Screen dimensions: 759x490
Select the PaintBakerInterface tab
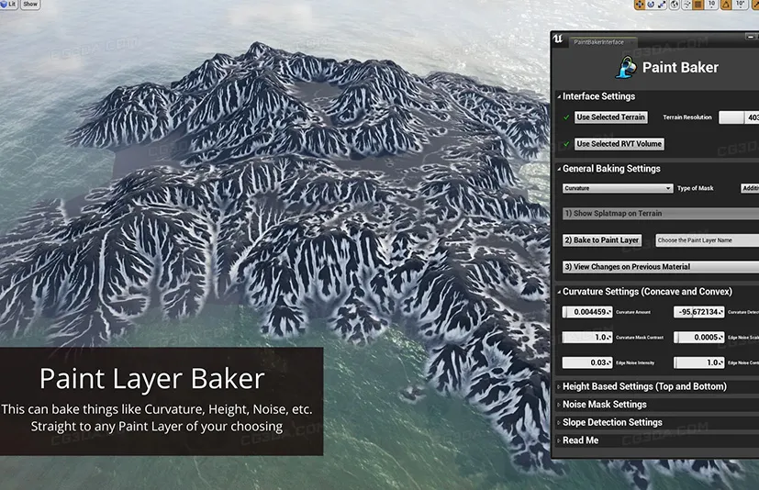[x=603, y=42]
